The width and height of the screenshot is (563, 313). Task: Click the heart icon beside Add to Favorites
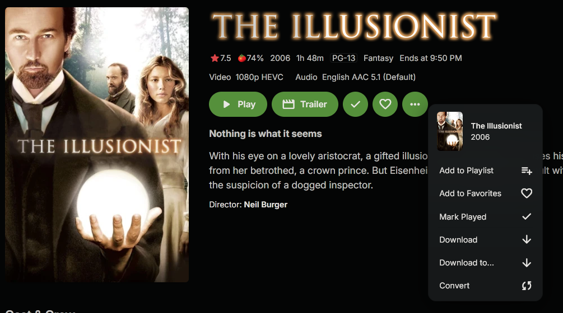tap(527, 193)
